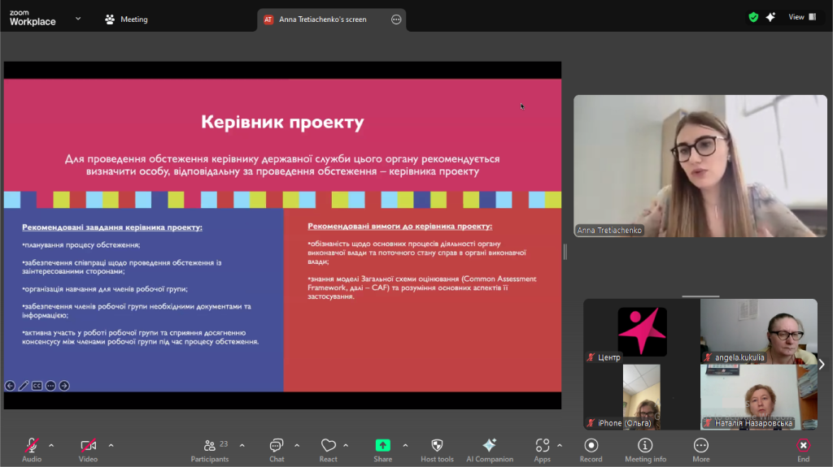The height and width of the screenshot is (467, 833).
Task: Expand video options arrow
Action: coord(111,445)
